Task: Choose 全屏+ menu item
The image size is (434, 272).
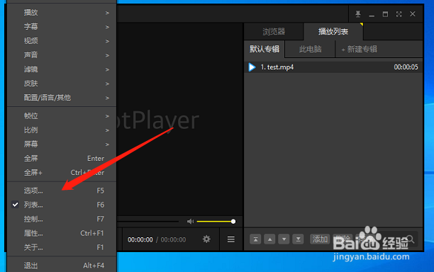Action: tap(62, 173)
